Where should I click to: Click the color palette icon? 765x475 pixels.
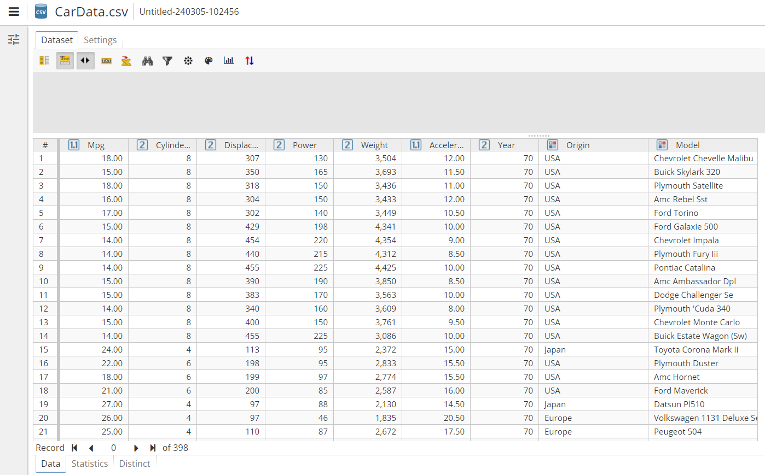208,60
